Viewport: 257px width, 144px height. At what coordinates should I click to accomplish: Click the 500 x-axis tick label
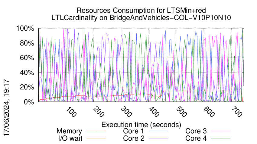pos(181,112)
